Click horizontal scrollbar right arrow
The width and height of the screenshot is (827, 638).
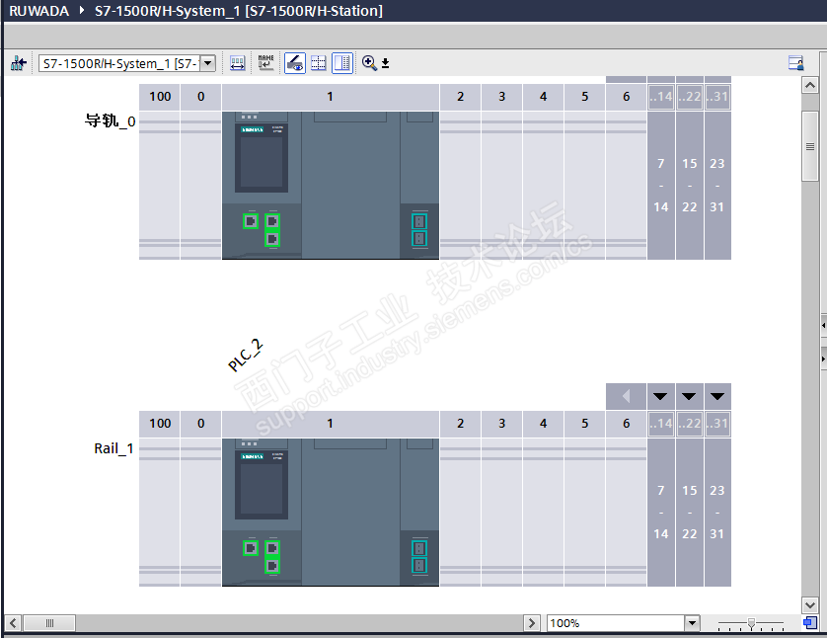pyautogui.click(x=532, y=623)
